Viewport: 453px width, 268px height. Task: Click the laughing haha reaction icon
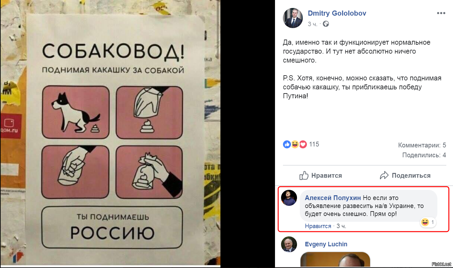click(x=295, y=145)
